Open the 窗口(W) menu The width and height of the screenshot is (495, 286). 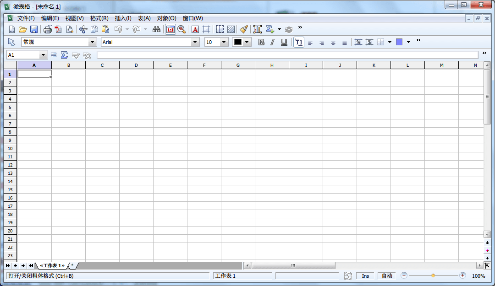pyautogui.click(x=193, y=18)
